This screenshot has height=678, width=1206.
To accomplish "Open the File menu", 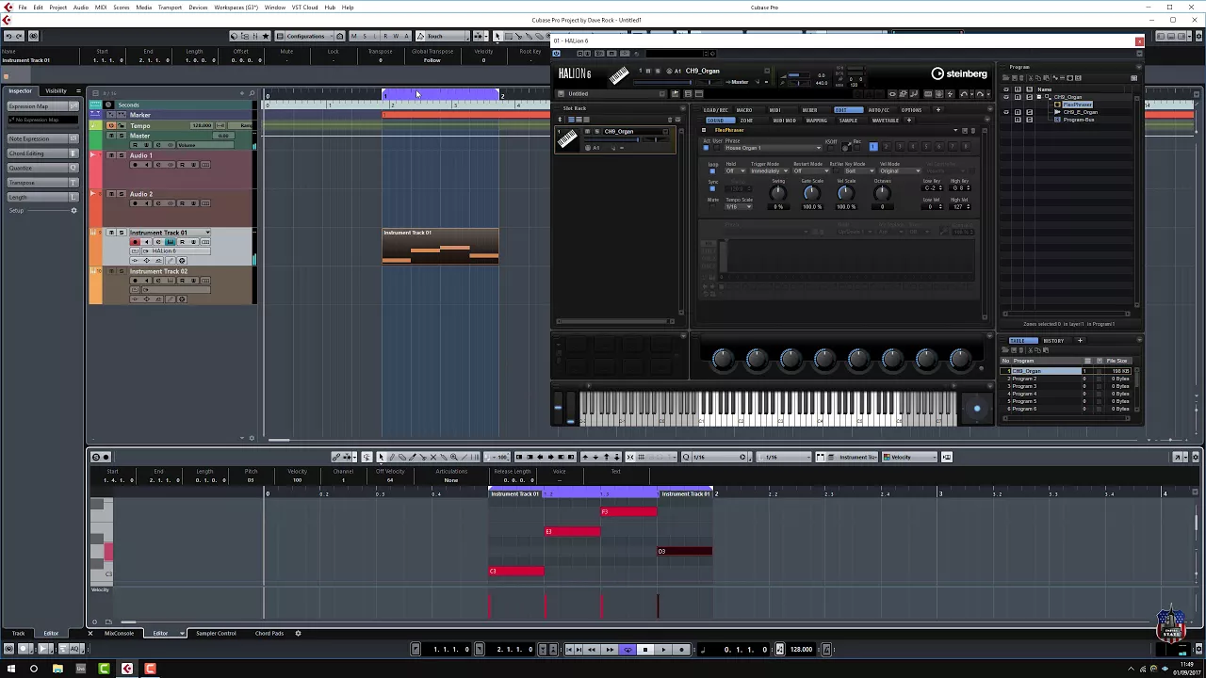I will (23, 7).
